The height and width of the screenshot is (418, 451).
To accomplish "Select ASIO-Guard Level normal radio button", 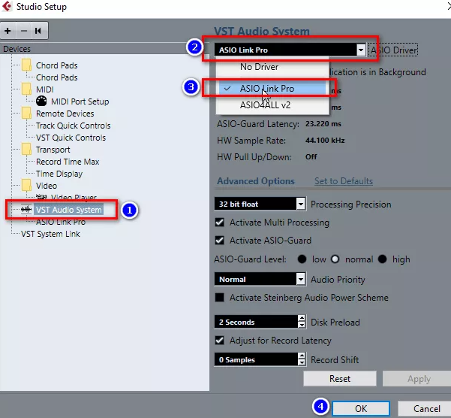I will point(335,259).
